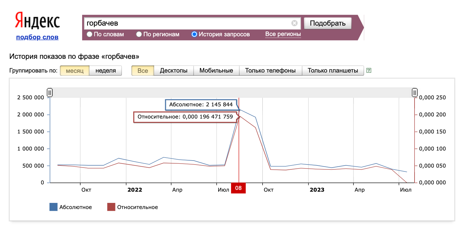Viewport: 464px width, 234px height.
Task: Group by месяц
Action: click(x=75, y=71)
